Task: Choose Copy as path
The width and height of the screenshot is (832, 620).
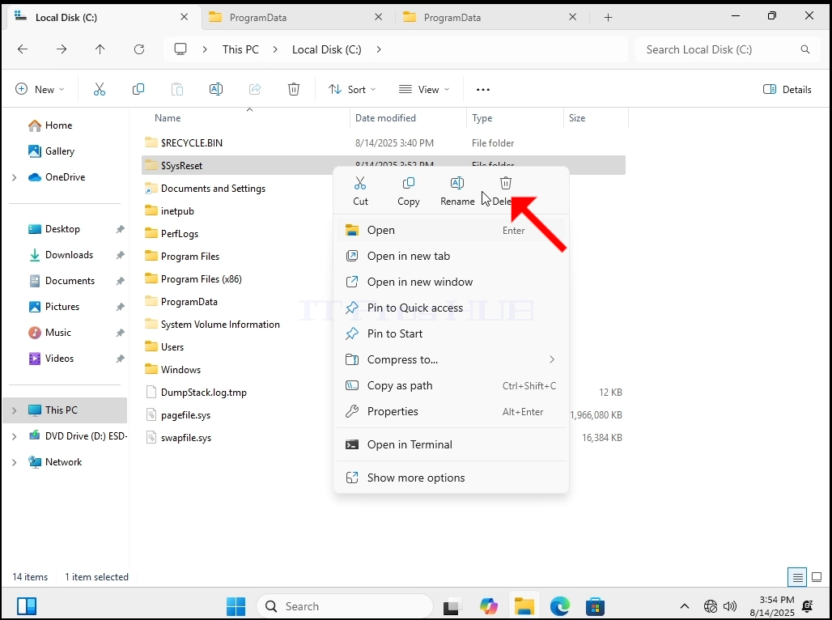Action: (x=451, y=386)
